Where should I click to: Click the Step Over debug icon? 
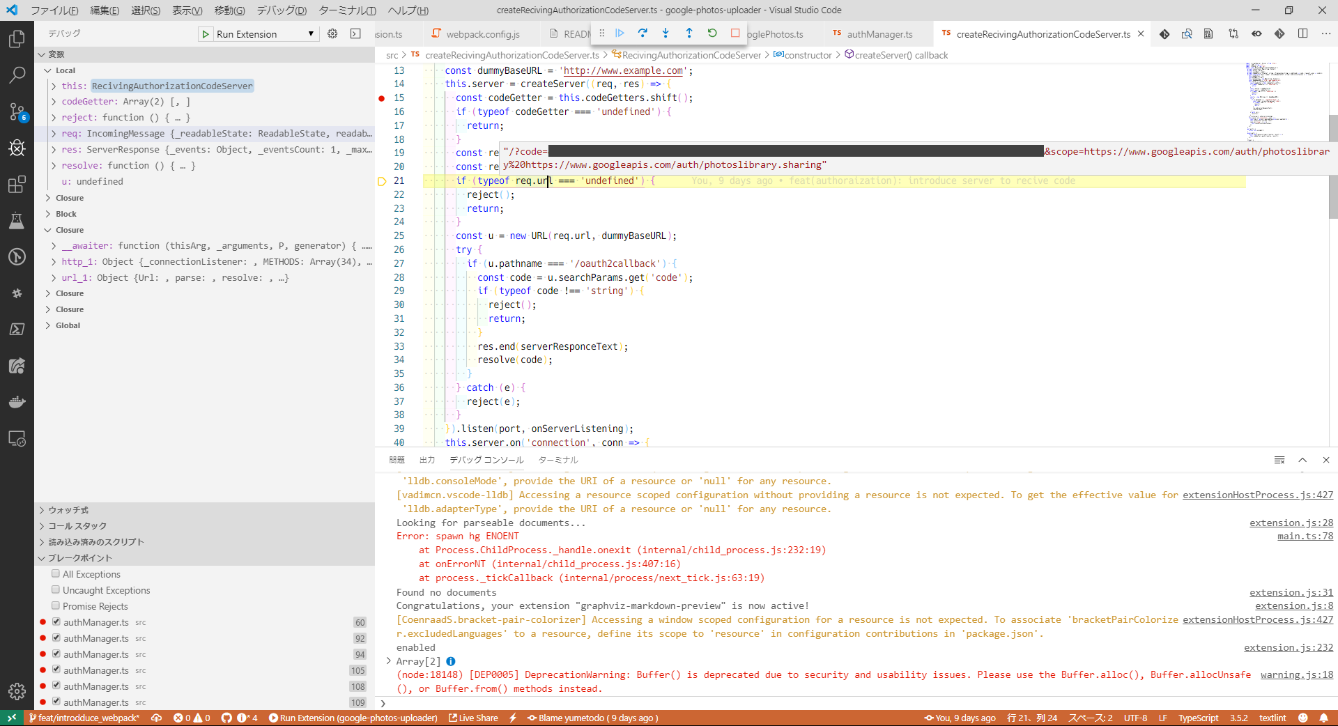pyautogui.click(x=643, y=33)
